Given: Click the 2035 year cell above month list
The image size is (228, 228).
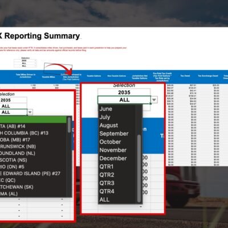Looking at the screenshot, I should pos(124,92).
